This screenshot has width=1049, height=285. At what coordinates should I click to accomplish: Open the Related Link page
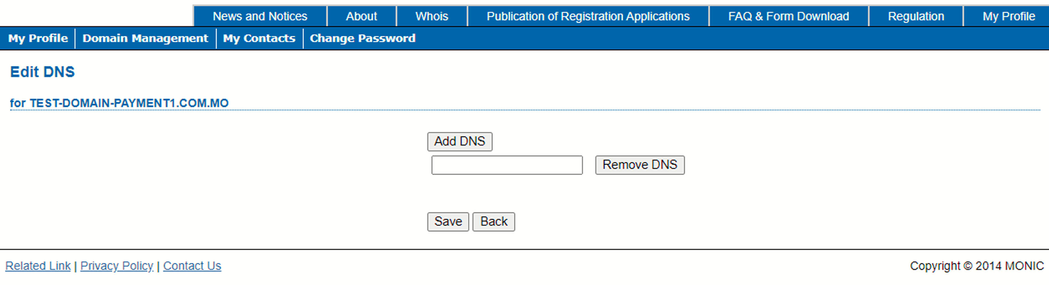click(x=37, y=266)
